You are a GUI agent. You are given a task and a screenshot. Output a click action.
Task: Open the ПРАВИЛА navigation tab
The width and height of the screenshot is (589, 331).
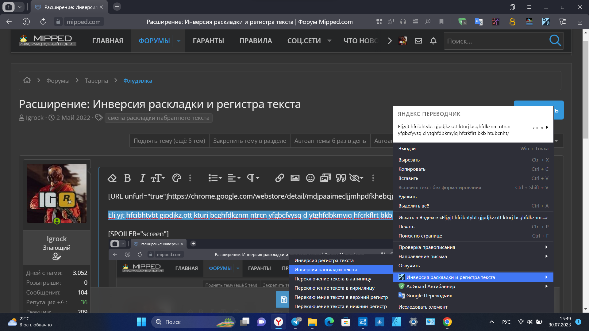coord(256,41)
